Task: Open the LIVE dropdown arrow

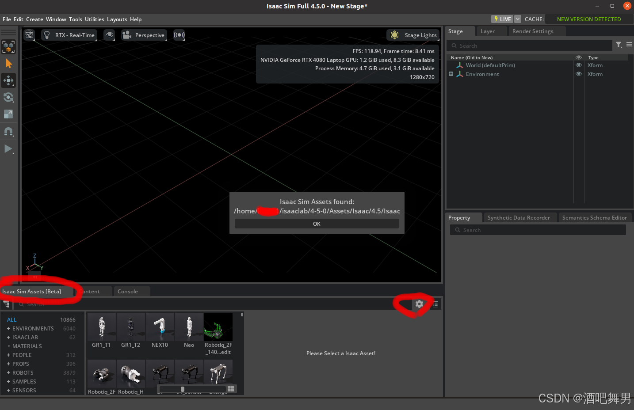Action: tap(518, 19)
